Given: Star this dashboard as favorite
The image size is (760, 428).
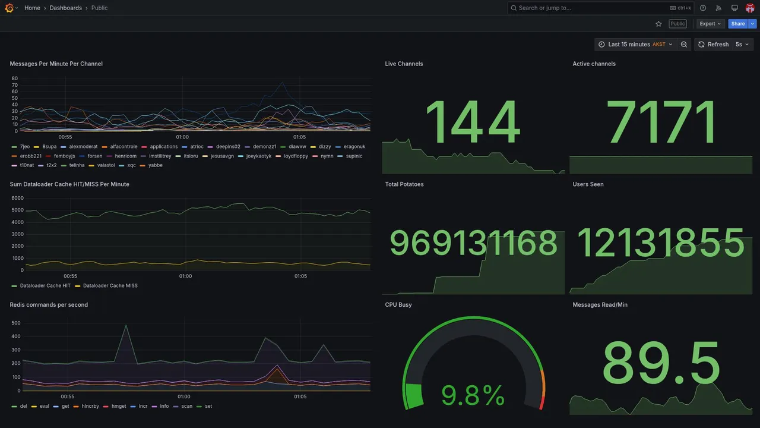Looking at the screenshot, I should pos(658,24).
